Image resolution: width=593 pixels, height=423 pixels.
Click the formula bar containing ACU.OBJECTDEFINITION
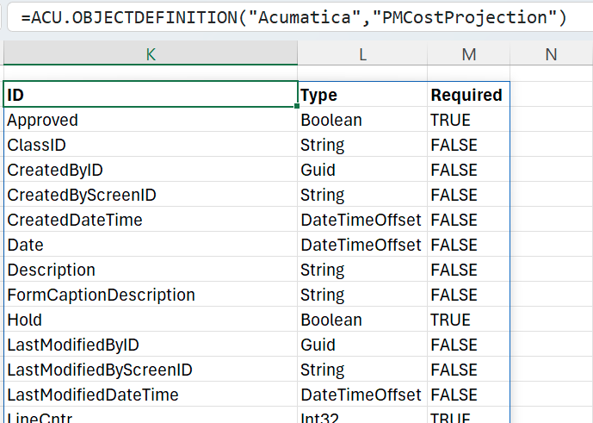[x=299, y=17]
